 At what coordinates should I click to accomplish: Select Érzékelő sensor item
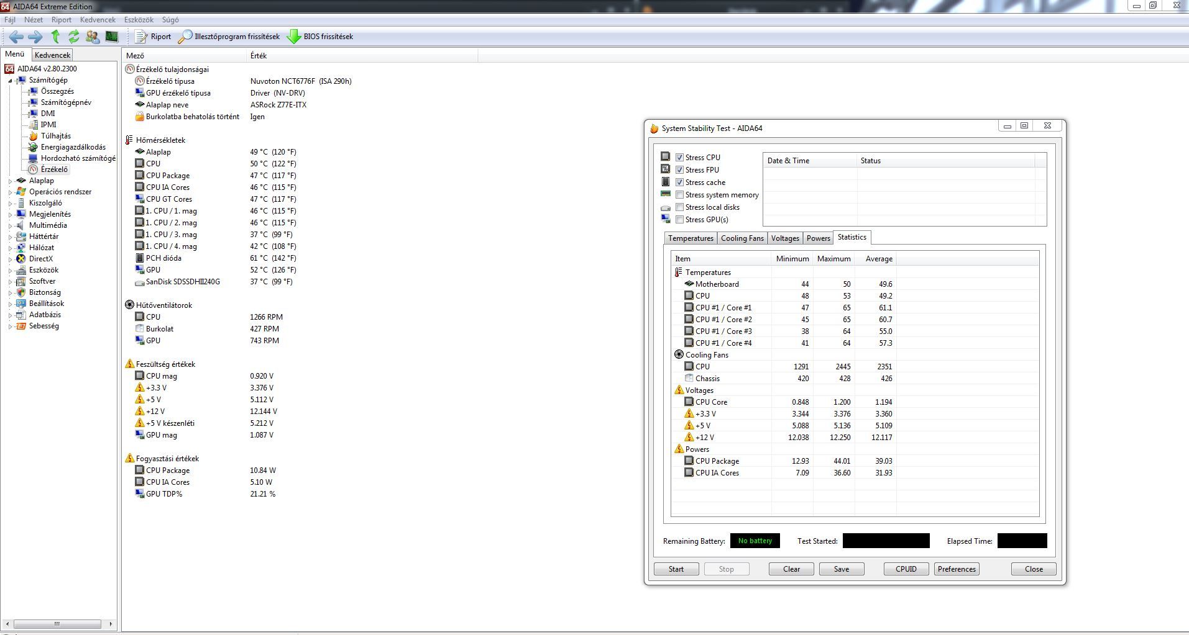54,169
